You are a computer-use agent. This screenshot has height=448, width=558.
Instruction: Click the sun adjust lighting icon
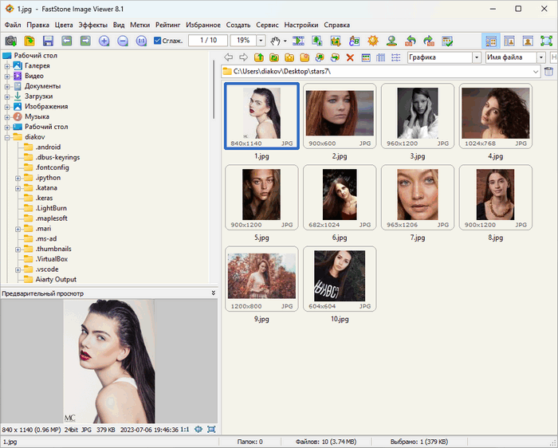372,41
